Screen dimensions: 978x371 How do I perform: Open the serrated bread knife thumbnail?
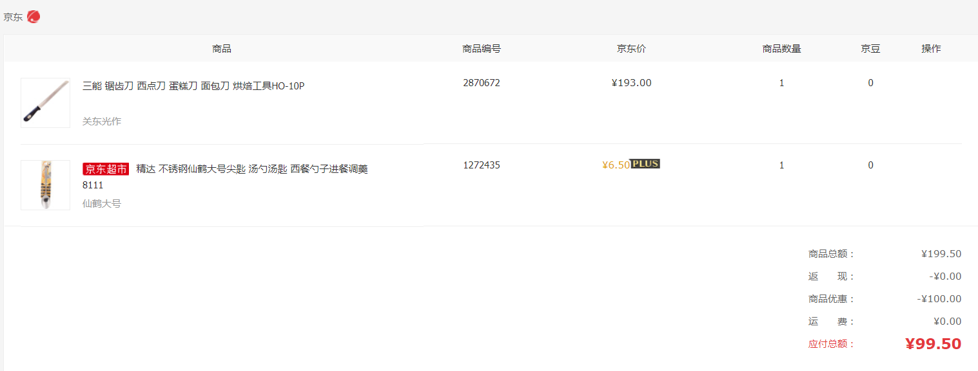[45, 103]
